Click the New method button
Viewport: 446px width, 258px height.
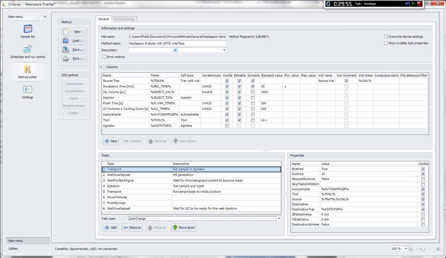pyautogui.click(x=74, y=32)
